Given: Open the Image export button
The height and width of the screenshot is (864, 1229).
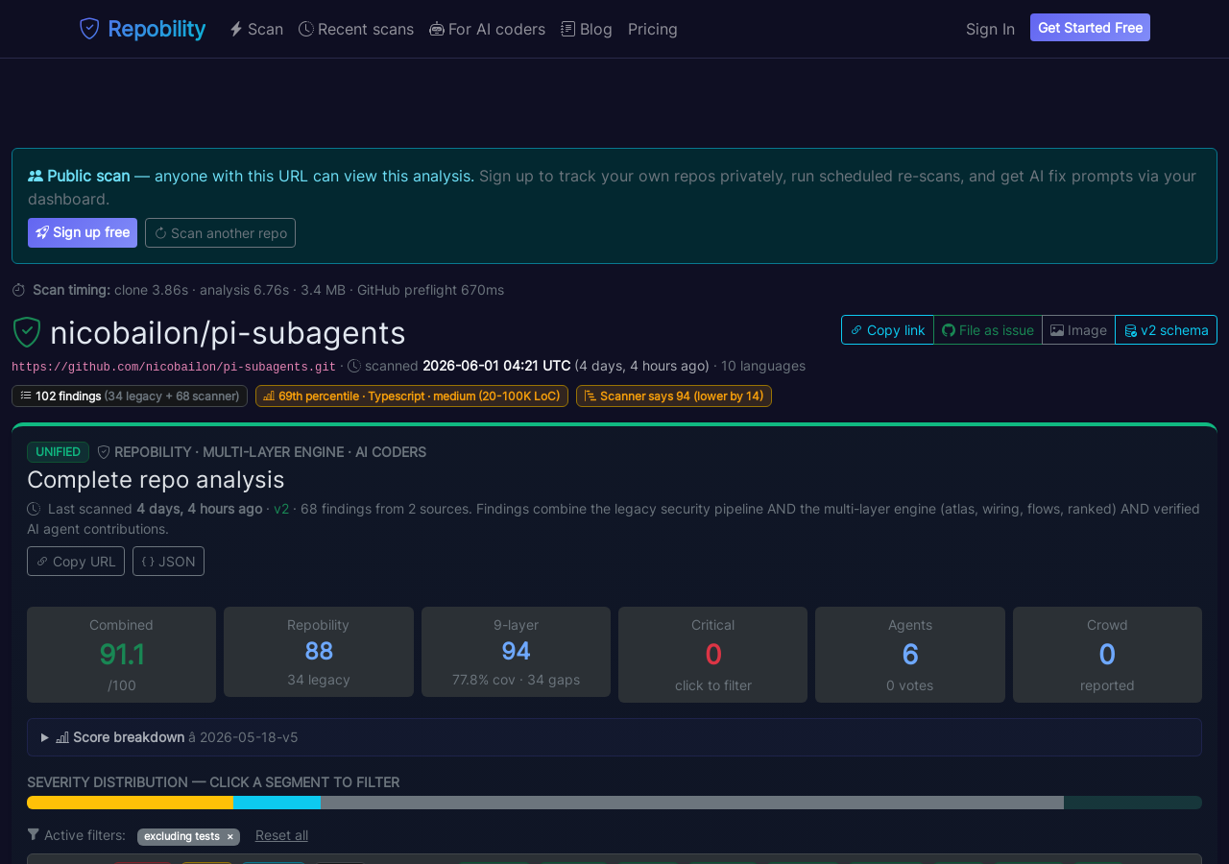Looking at the screenshot, I should coord(1078,329).
